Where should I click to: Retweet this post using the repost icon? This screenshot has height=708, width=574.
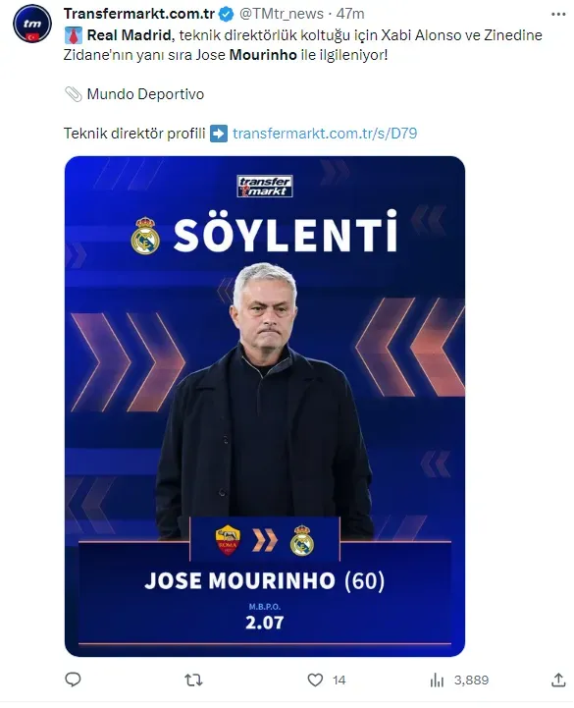pyautogui.click(x=193, y=680)
